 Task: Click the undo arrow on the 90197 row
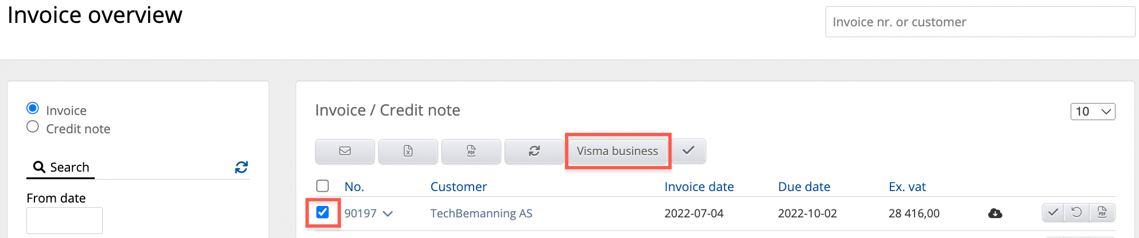(x=1076, y=212)
